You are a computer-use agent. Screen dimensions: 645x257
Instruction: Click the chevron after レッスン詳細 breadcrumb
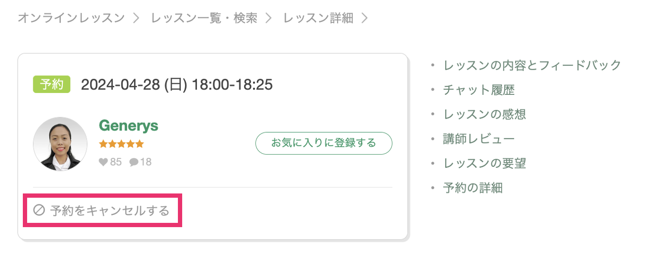click(x=365, y=18)
